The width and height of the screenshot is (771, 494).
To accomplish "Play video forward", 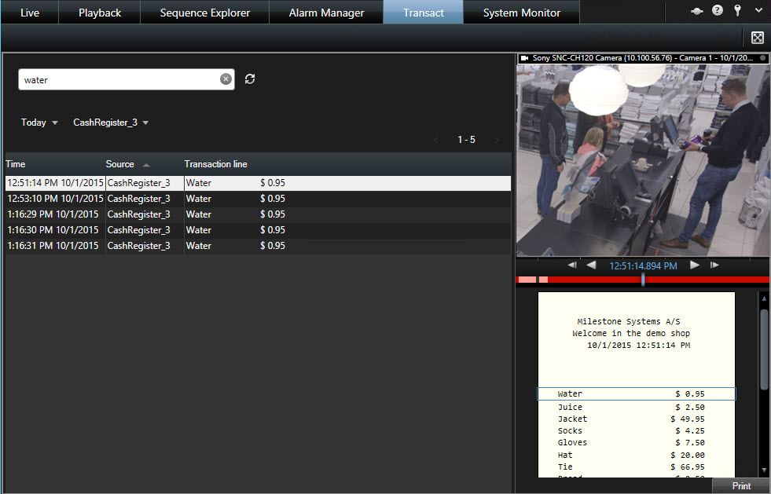I will pos(694,265).
